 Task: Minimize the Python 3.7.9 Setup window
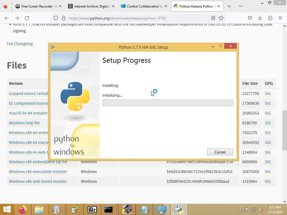pyautogui.click(x=213, y=46)
